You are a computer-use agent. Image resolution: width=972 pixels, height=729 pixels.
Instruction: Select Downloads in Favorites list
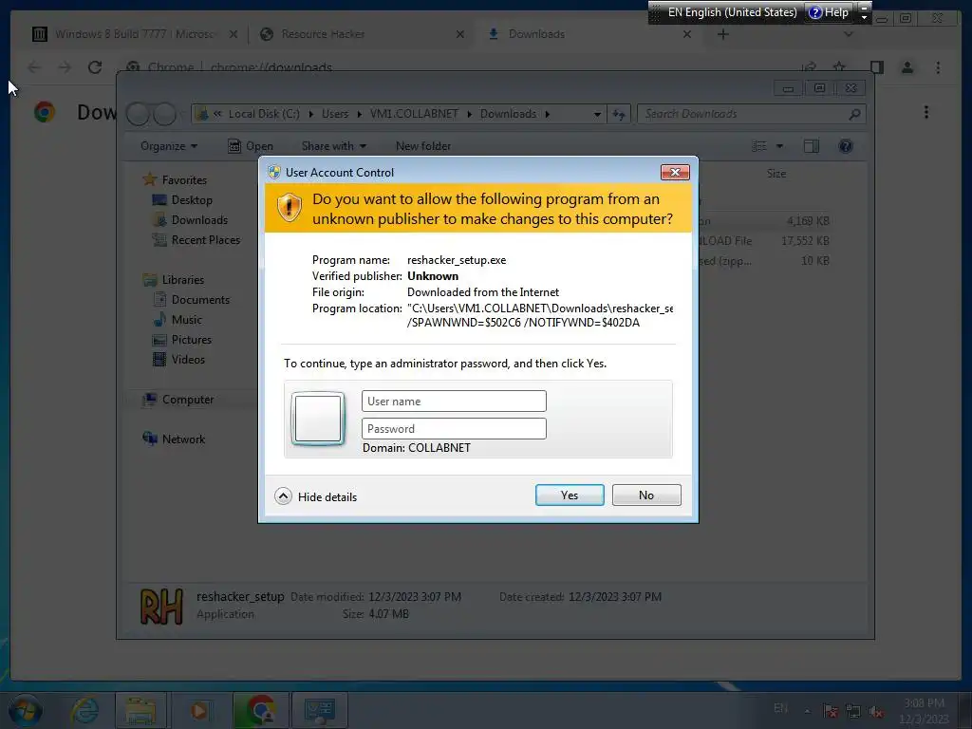coord(199,220)
